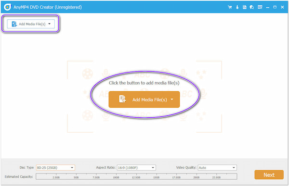Viewport: 289px width, 186px height.
Task: Open the Aspect Ratio dropdown
Action: click(x=136, y=168)
